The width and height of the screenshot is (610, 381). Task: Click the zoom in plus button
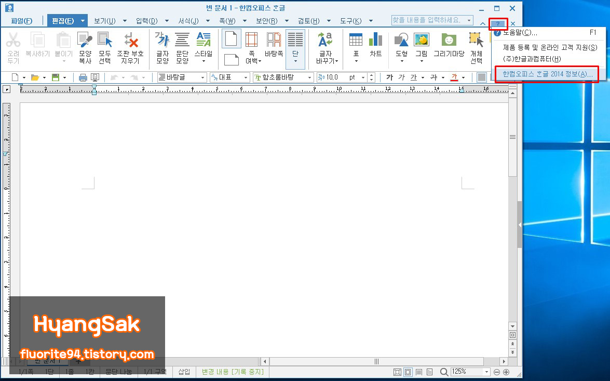tap(506, 372)
